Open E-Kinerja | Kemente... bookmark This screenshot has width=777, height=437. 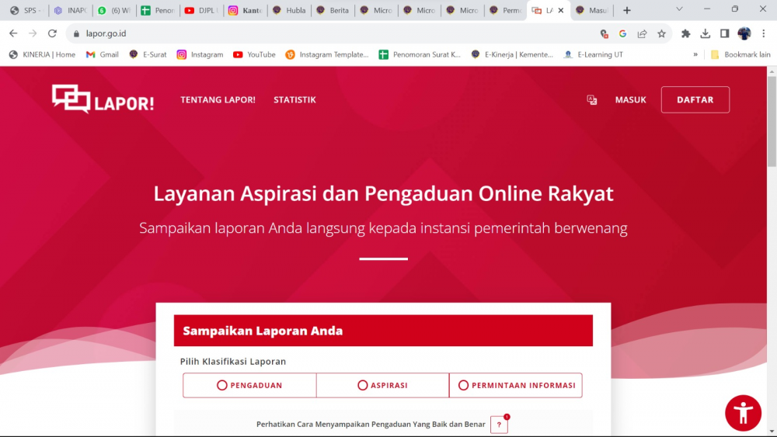(x=512, y=54)
